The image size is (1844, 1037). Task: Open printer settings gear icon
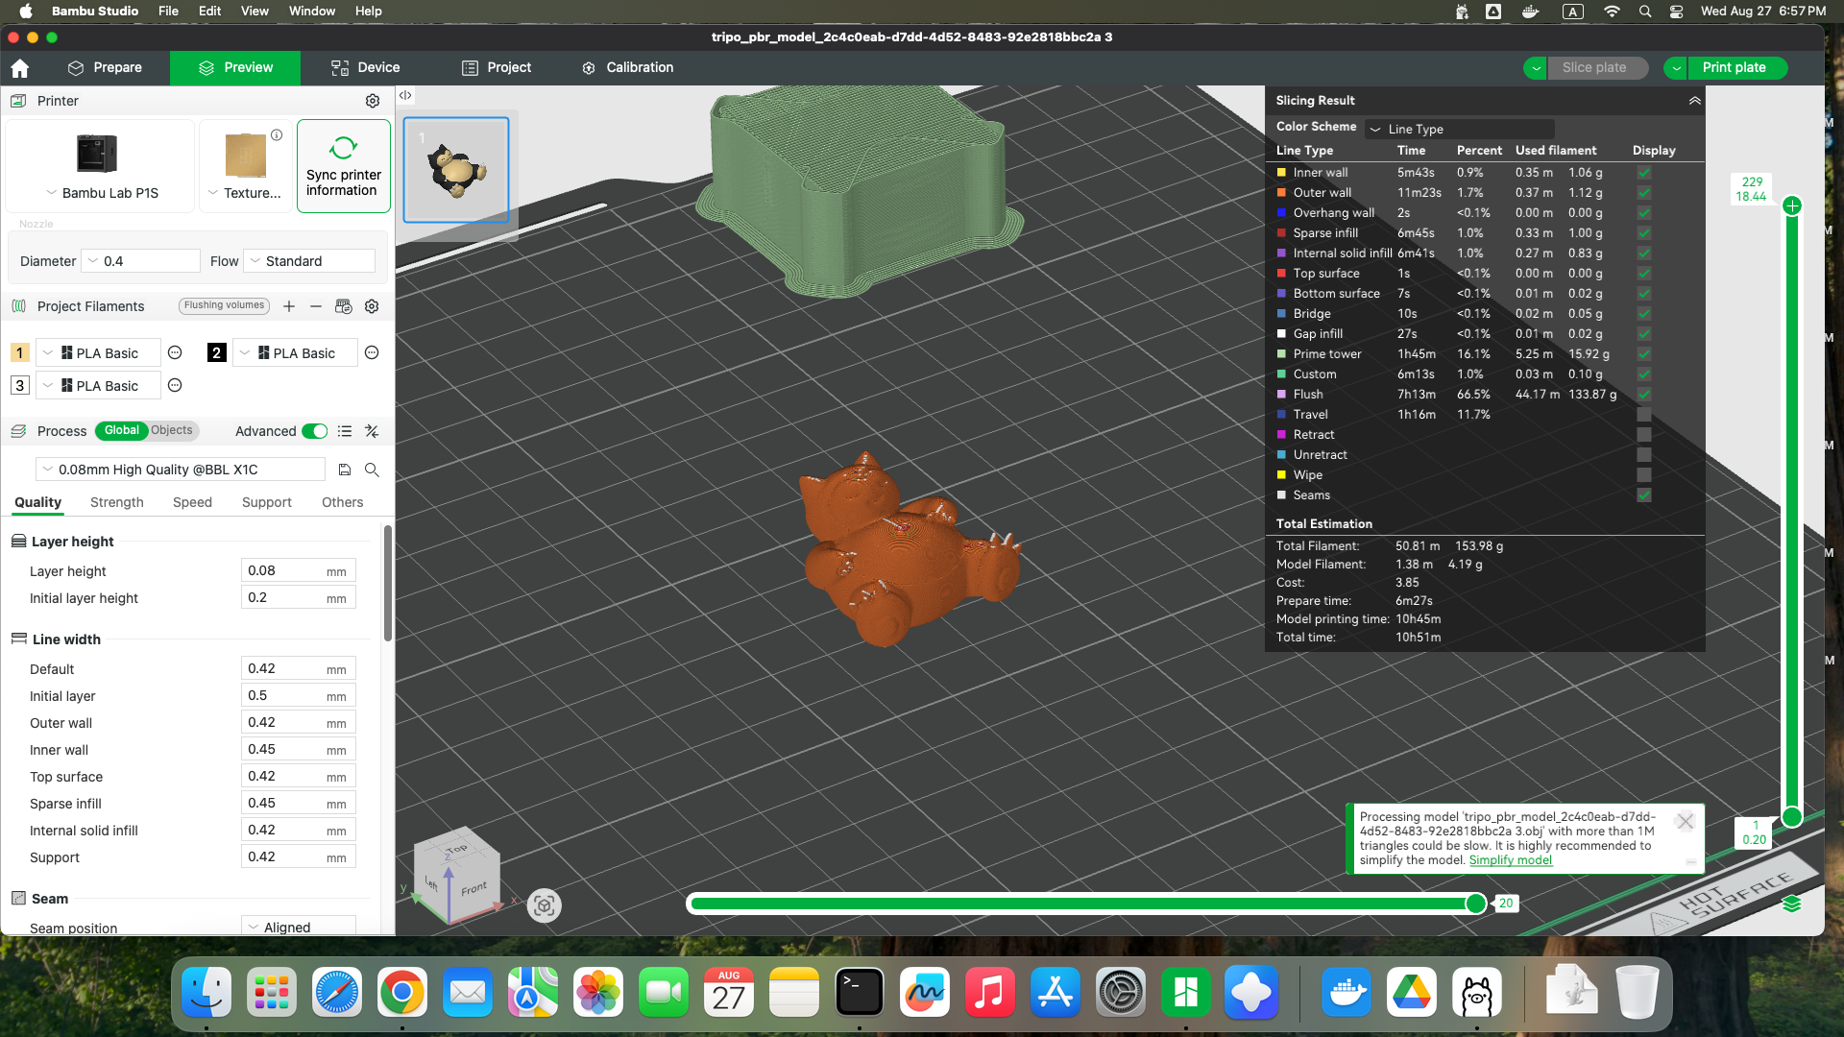coord(373,101)
